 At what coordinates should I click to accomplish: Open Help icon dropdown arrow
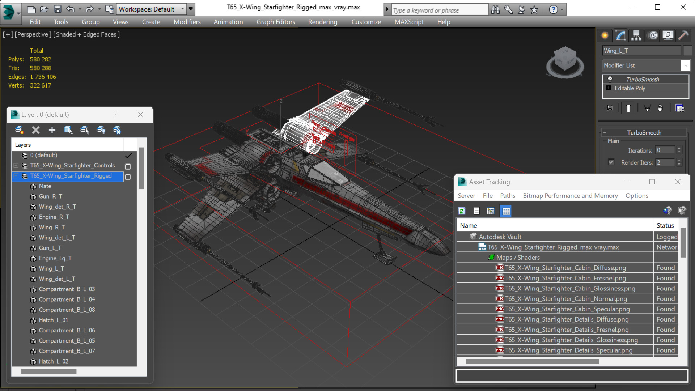click(562, 10)
